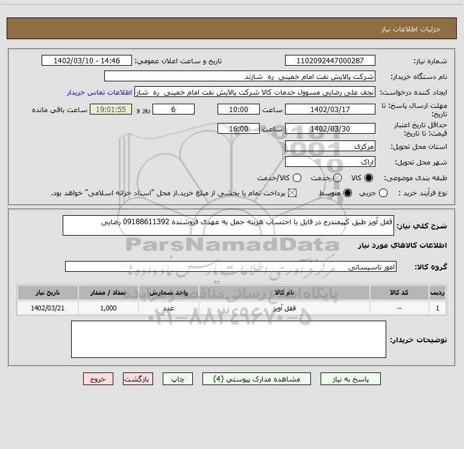
Task: Click the unit cell عدد
Action: [168, 308]
